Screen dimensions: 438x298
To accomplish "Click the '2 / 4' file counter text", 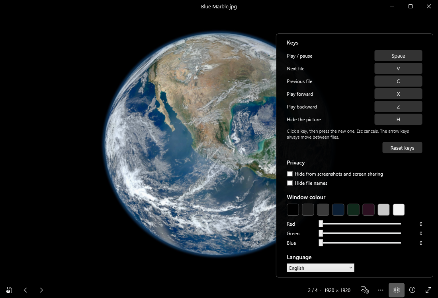I will [x=313, y=290].
